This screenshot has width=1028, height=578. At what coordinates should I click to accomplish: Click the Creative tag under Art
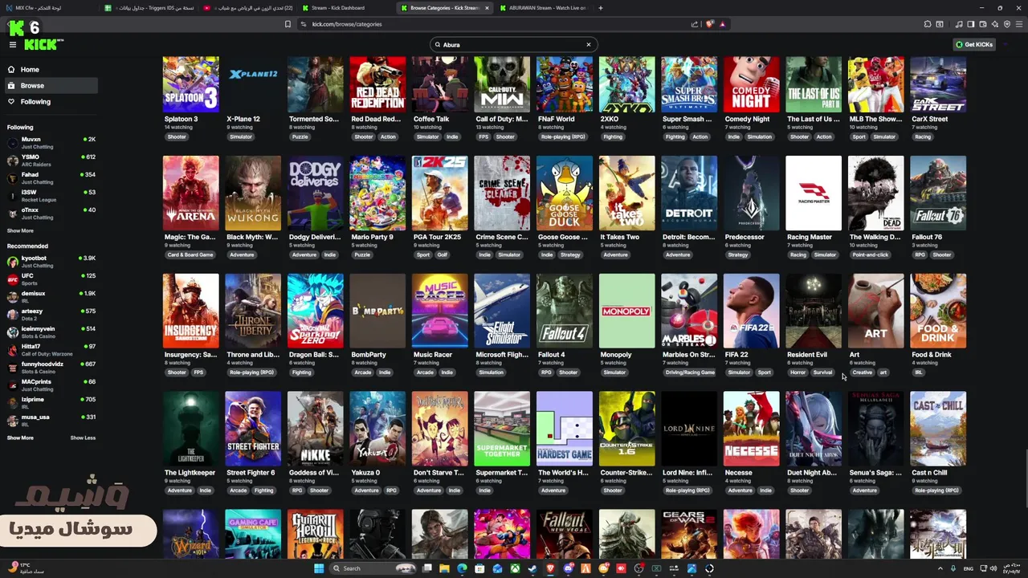863,372
